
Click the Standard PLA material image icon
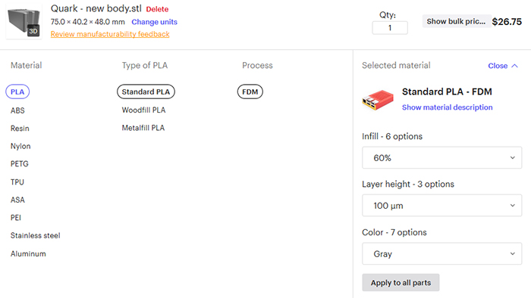tap(378, 100)
